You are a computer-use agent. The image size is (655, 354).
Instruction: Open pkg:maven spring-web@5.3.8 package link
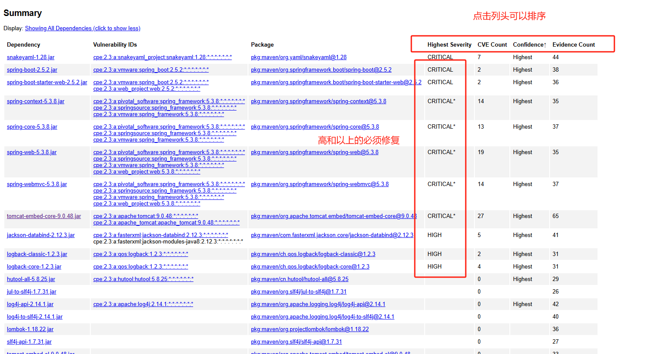[x=315, y=152]
